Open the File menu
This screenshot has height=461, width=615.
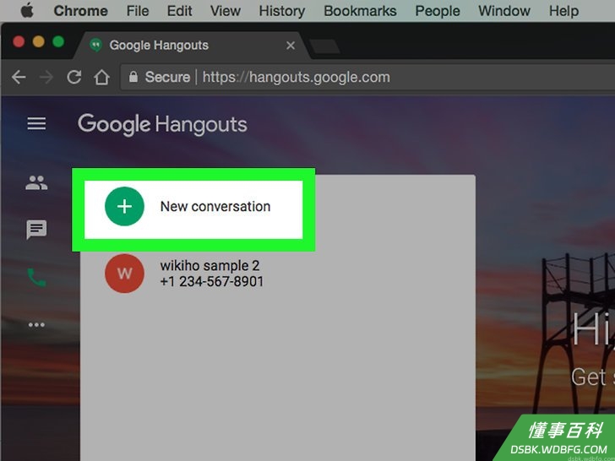pos(138,11)
